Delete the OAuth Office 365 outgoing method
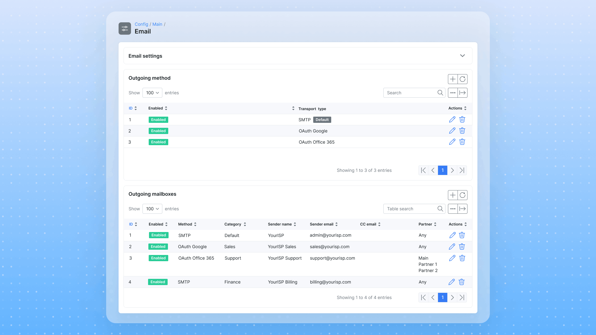Viewport: 596px width, 335px height. 462,142
